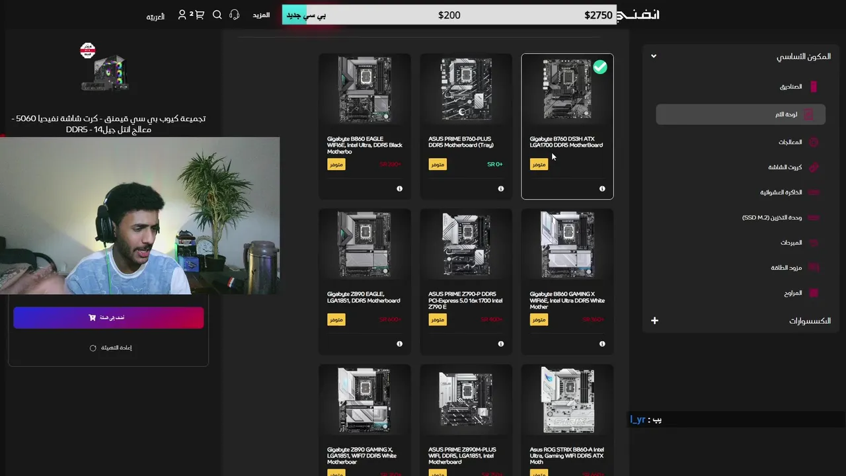Open the shopping cart icon
846x476 pixels.
pyautogui.click(x=200, y=15)
